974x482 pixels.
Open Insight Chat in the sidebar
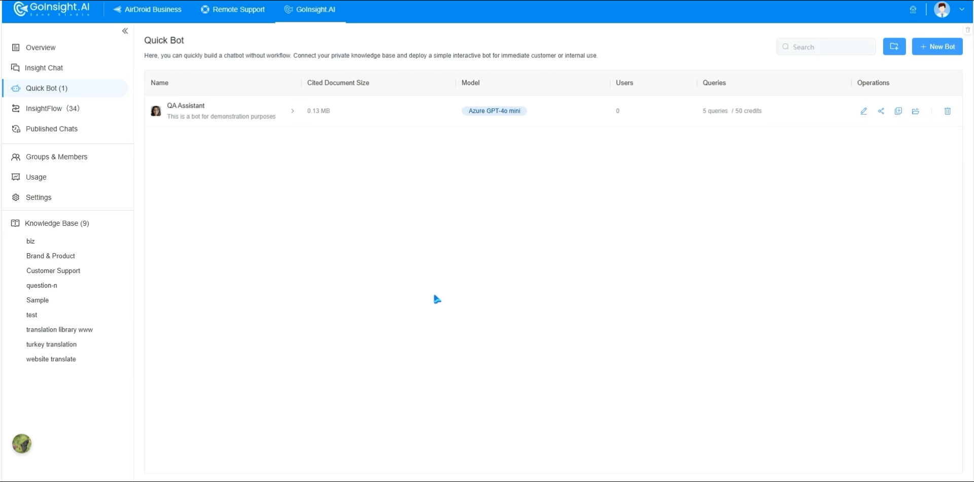pos(44,68)
